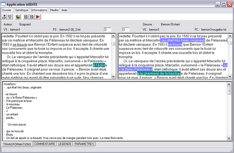This screenshot has height=153, width=234.
Task: Click the document icon beside the red arrow
Action: [x=32, y=17]
